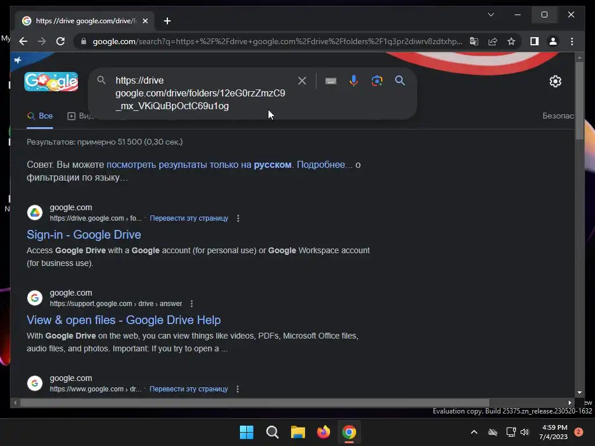Click the Google doodle logo
The width and height of the screenshot is (595, 446).
(x=51, y=81)
